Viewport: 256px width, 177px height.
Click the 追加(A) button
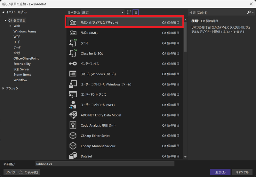(x=220, y=172)
